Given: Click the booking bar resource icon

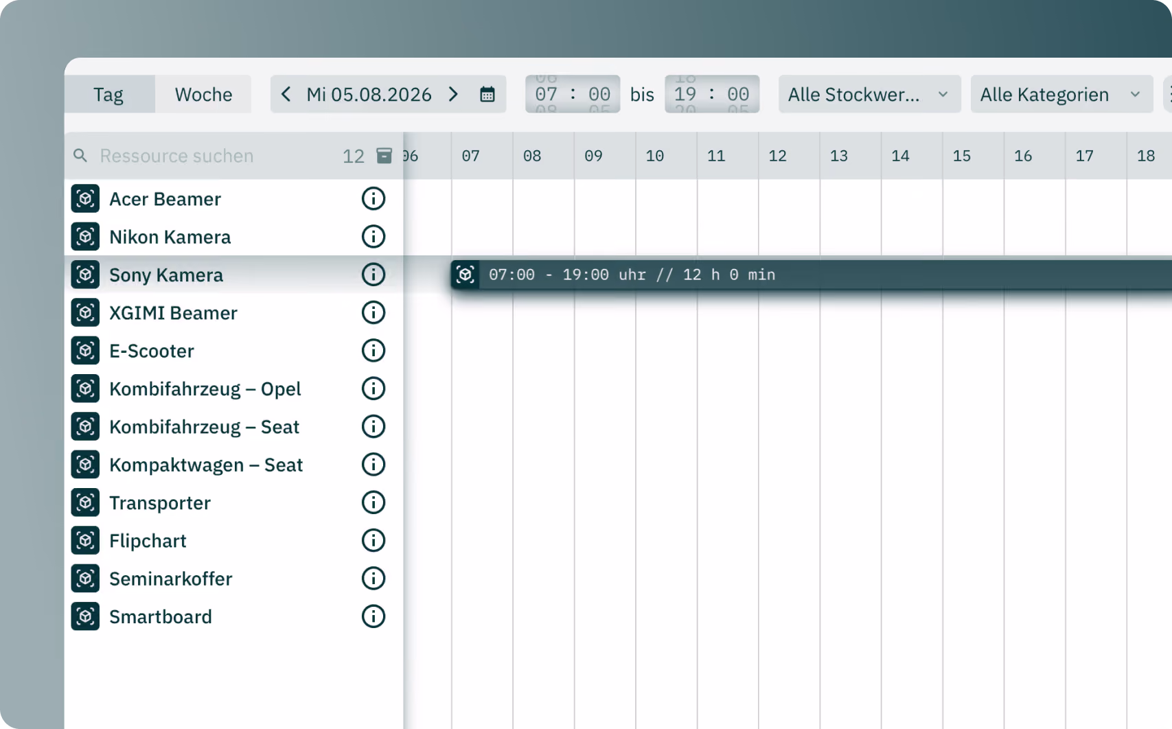Looking at the screenshot, I should point(466,275).
